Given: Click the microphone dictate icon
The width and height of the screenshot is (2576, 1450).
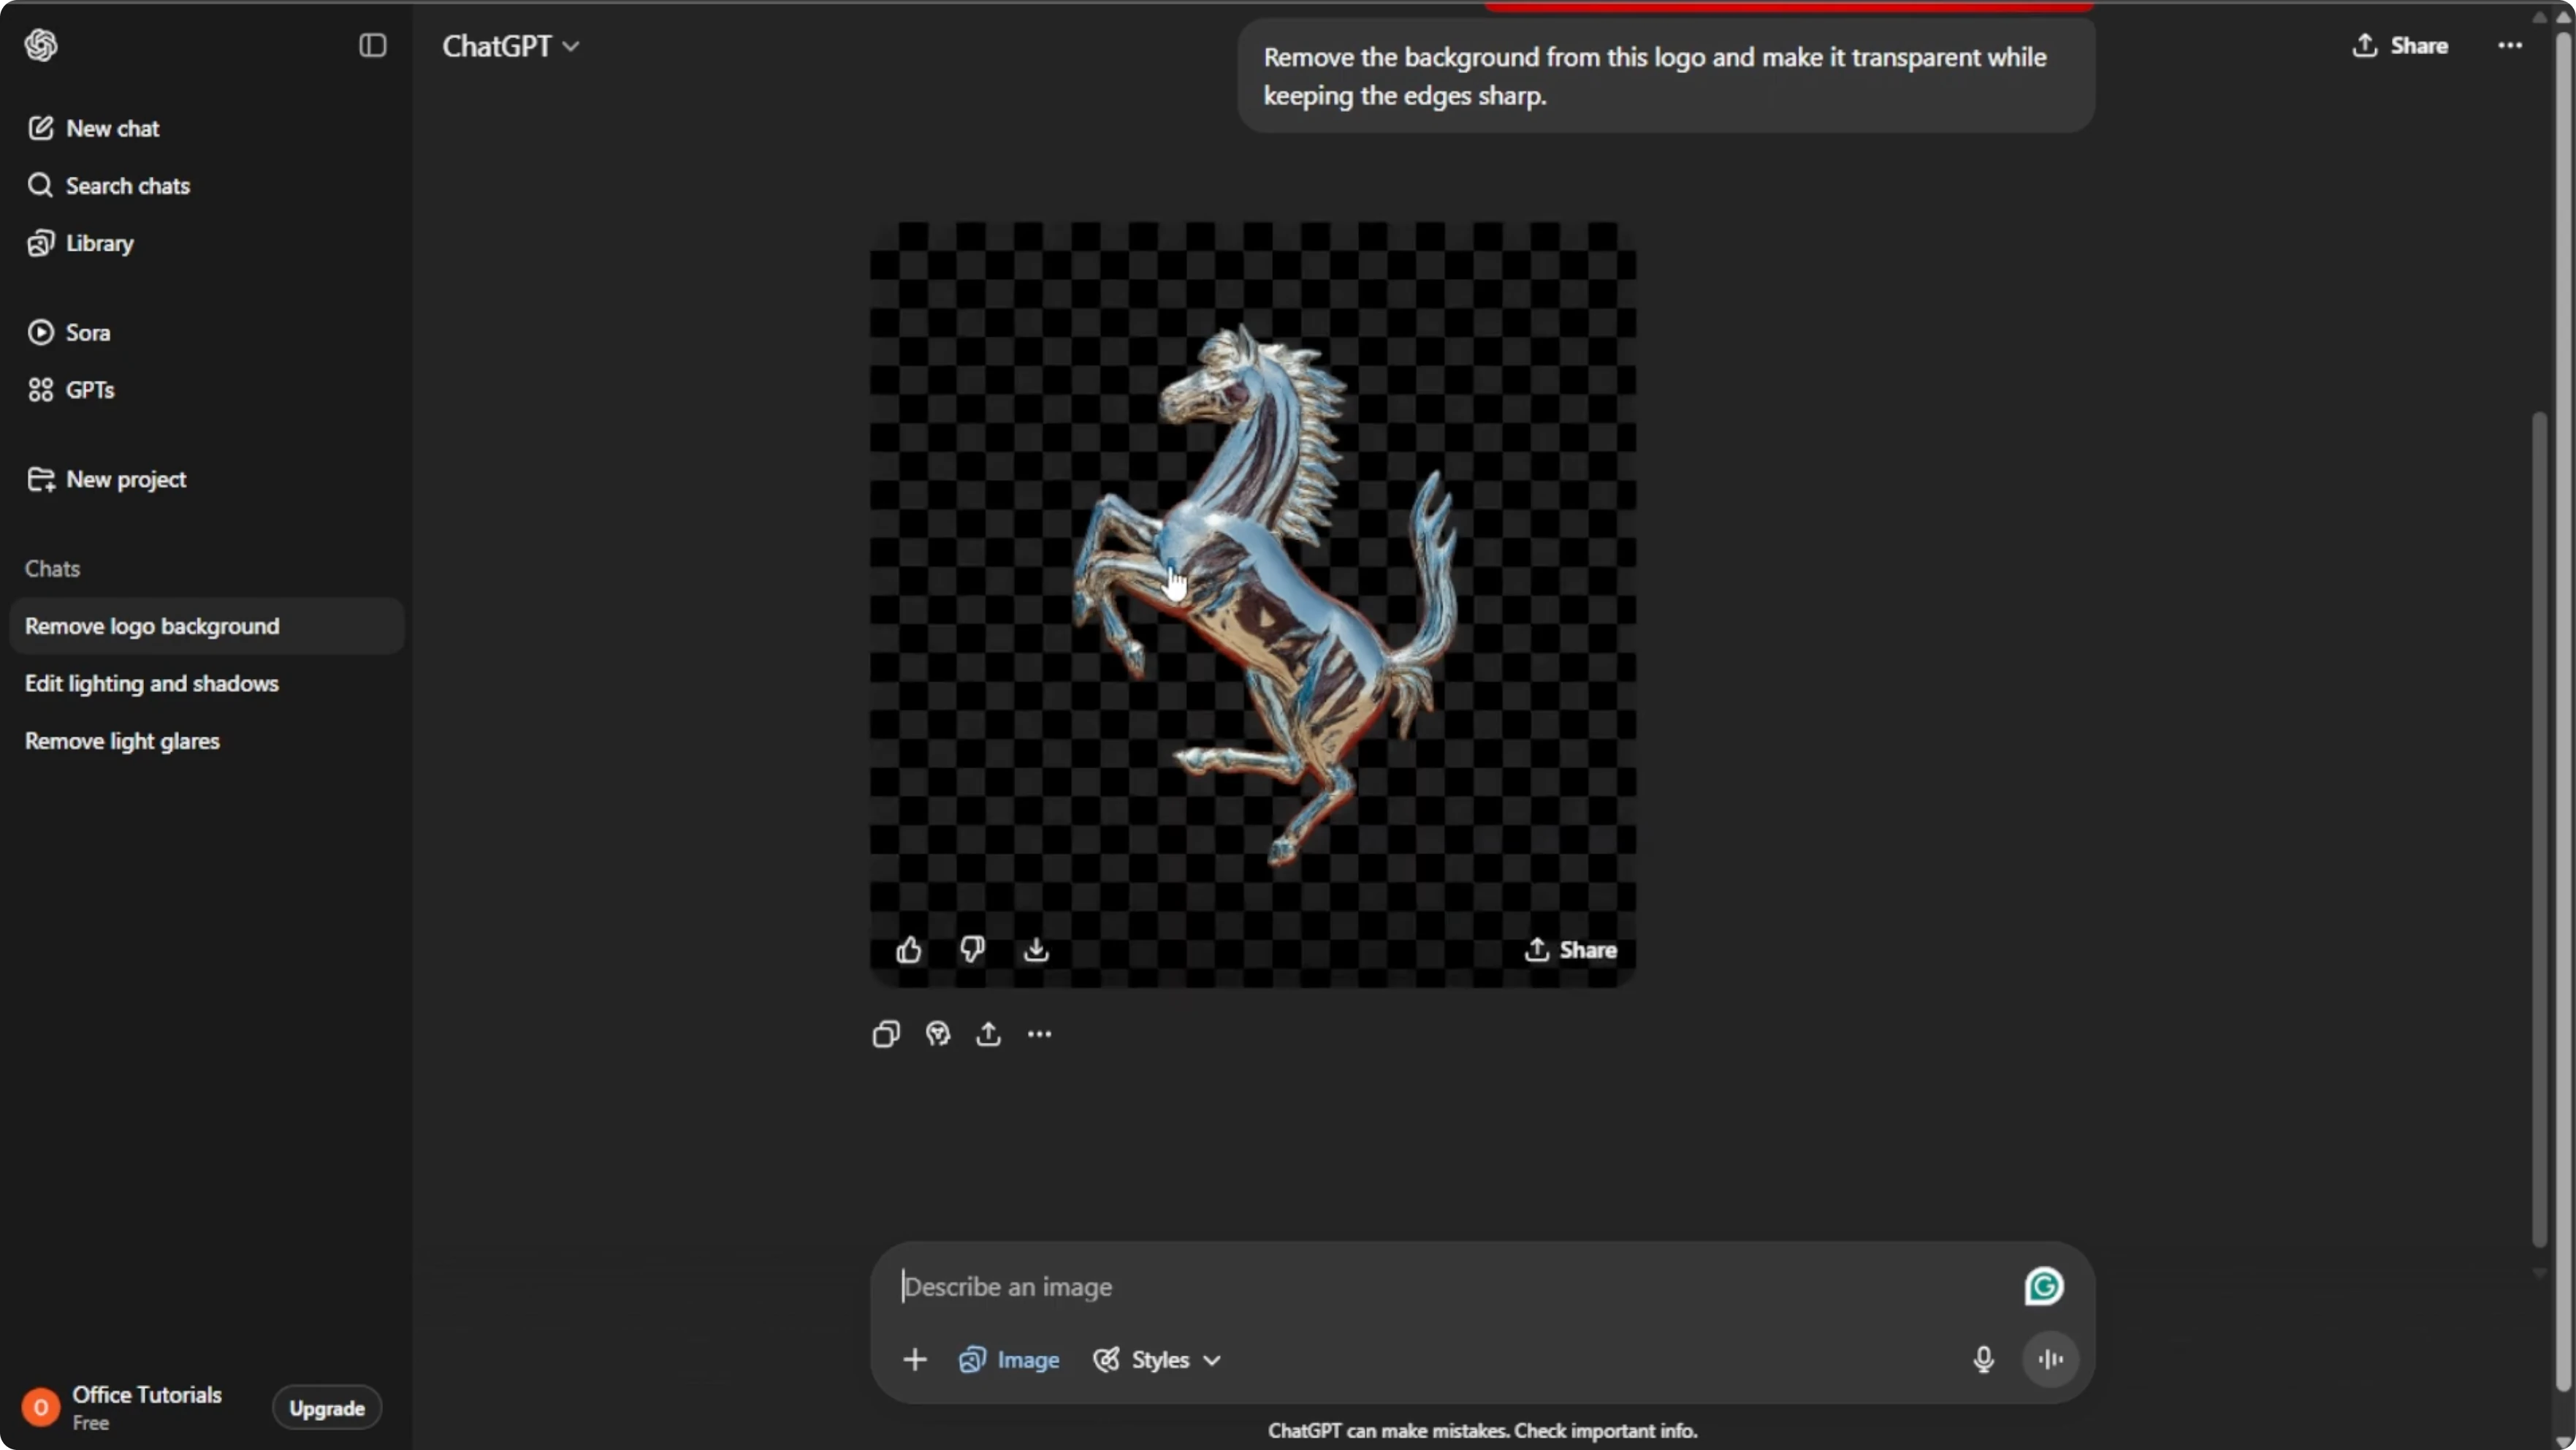Looking at the screenshot, I should click(1984, 1359).
